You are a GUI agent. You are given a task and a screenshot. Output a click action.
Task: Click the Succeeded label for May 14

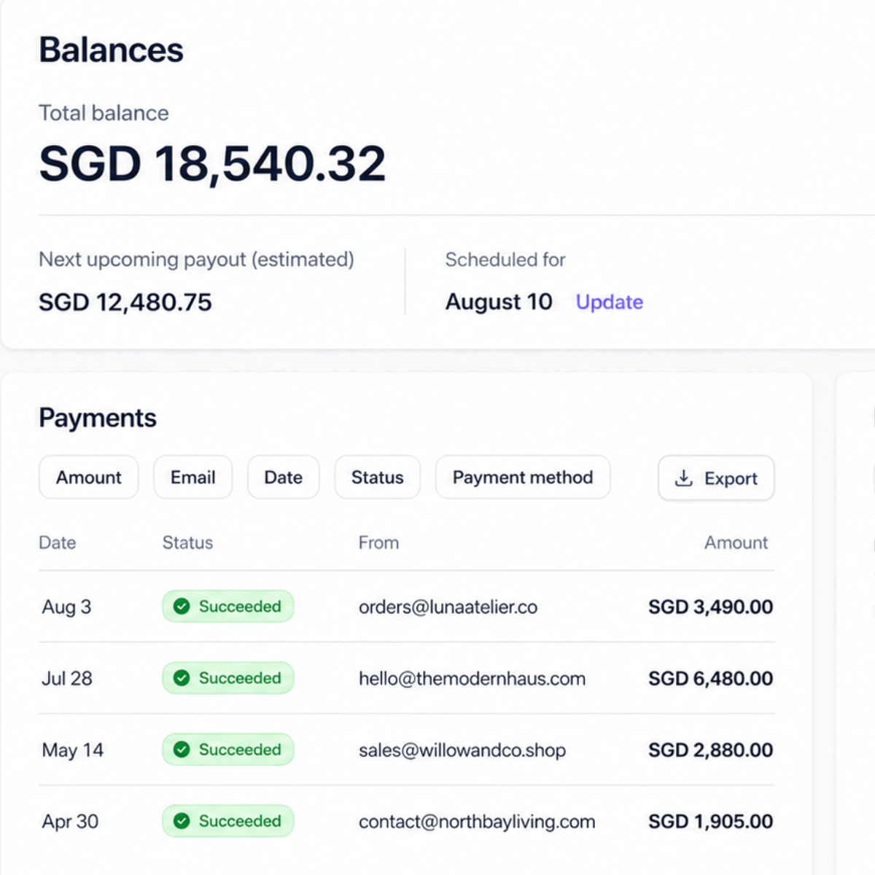(240, 749)
